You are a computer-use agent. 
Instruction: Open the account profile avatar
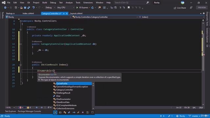point(182,3)
